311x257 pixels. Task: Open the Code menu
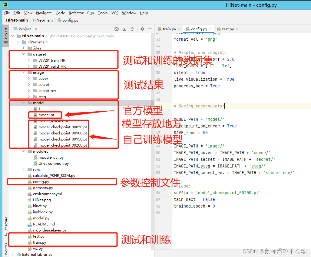60,13
